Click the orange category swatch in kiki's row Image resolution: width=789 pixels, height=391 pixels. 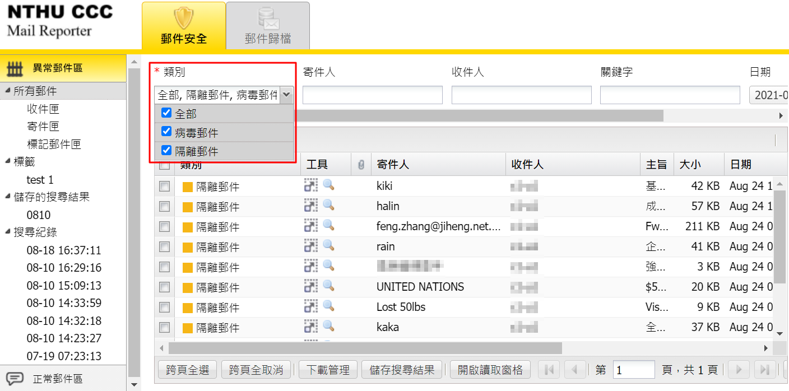(188, 187)
